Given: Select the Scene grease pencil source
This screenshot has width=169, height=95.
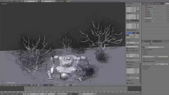Looking at the screenshot, I should click(x=129, y=33).
